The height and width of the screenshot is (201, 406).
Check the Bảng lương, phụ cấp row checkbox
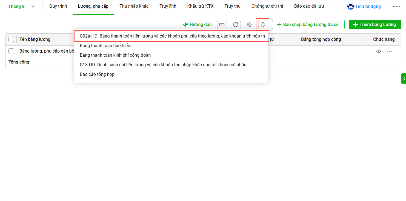(11, 51)
